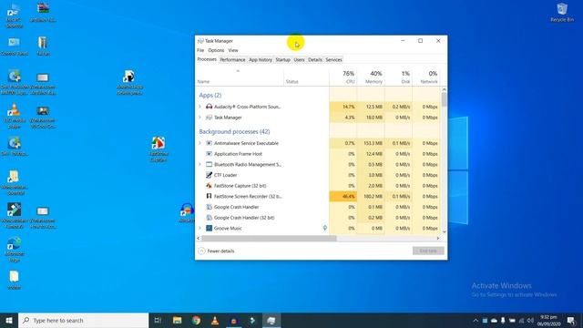Click the Task Manager taskbar icon
The height and width of the screenshot is (328, 583).
pos(271,320)
